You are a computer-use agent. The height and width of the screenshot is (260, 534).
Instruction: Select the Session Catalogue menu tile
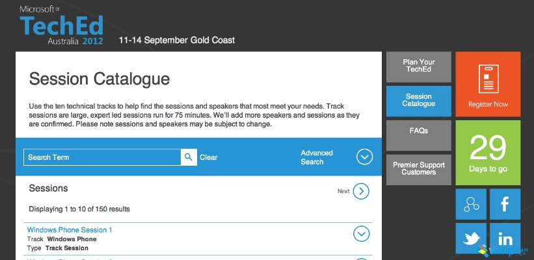[418, 100]
